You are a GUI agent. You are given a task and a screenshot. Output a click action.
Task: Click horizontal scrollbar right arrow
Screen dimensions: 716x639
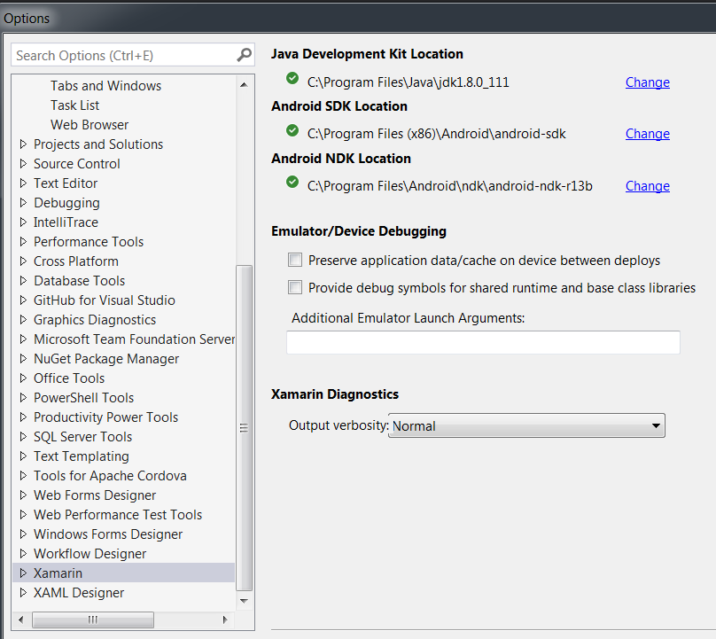click(225, 620)
